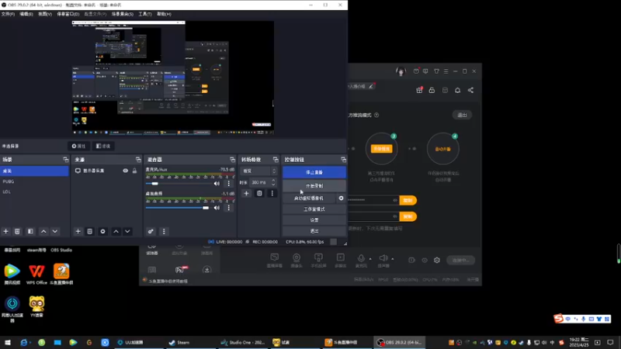Open advanced audio properties with the gears icon in the mixer
Viewport: 621px width, 349px height.
(151, 231)
